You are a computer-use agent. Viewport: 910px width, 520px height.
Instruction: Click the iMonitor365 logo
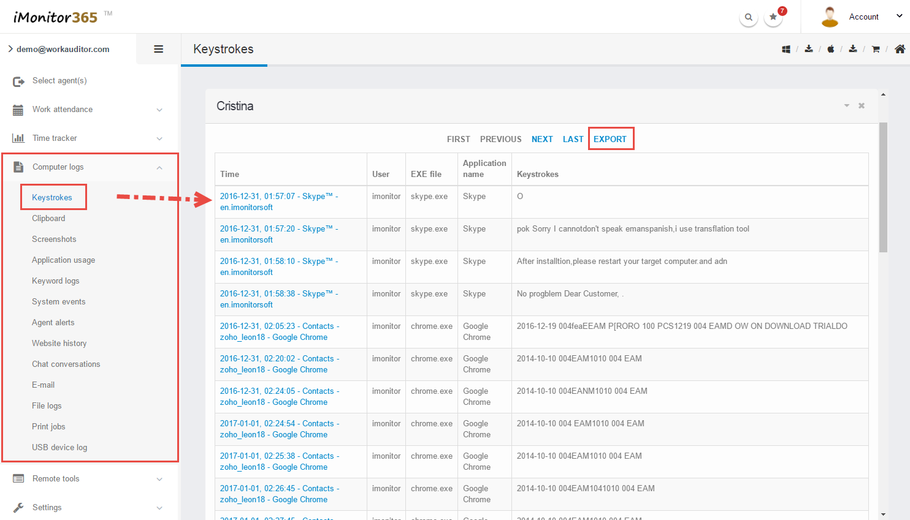coord(63,17)
